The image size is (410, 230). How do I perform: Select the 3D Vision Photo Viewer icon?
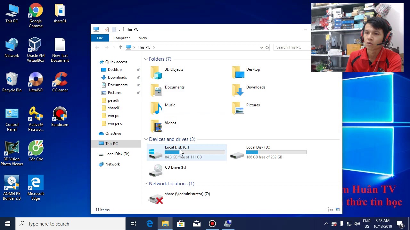(12, 154)
